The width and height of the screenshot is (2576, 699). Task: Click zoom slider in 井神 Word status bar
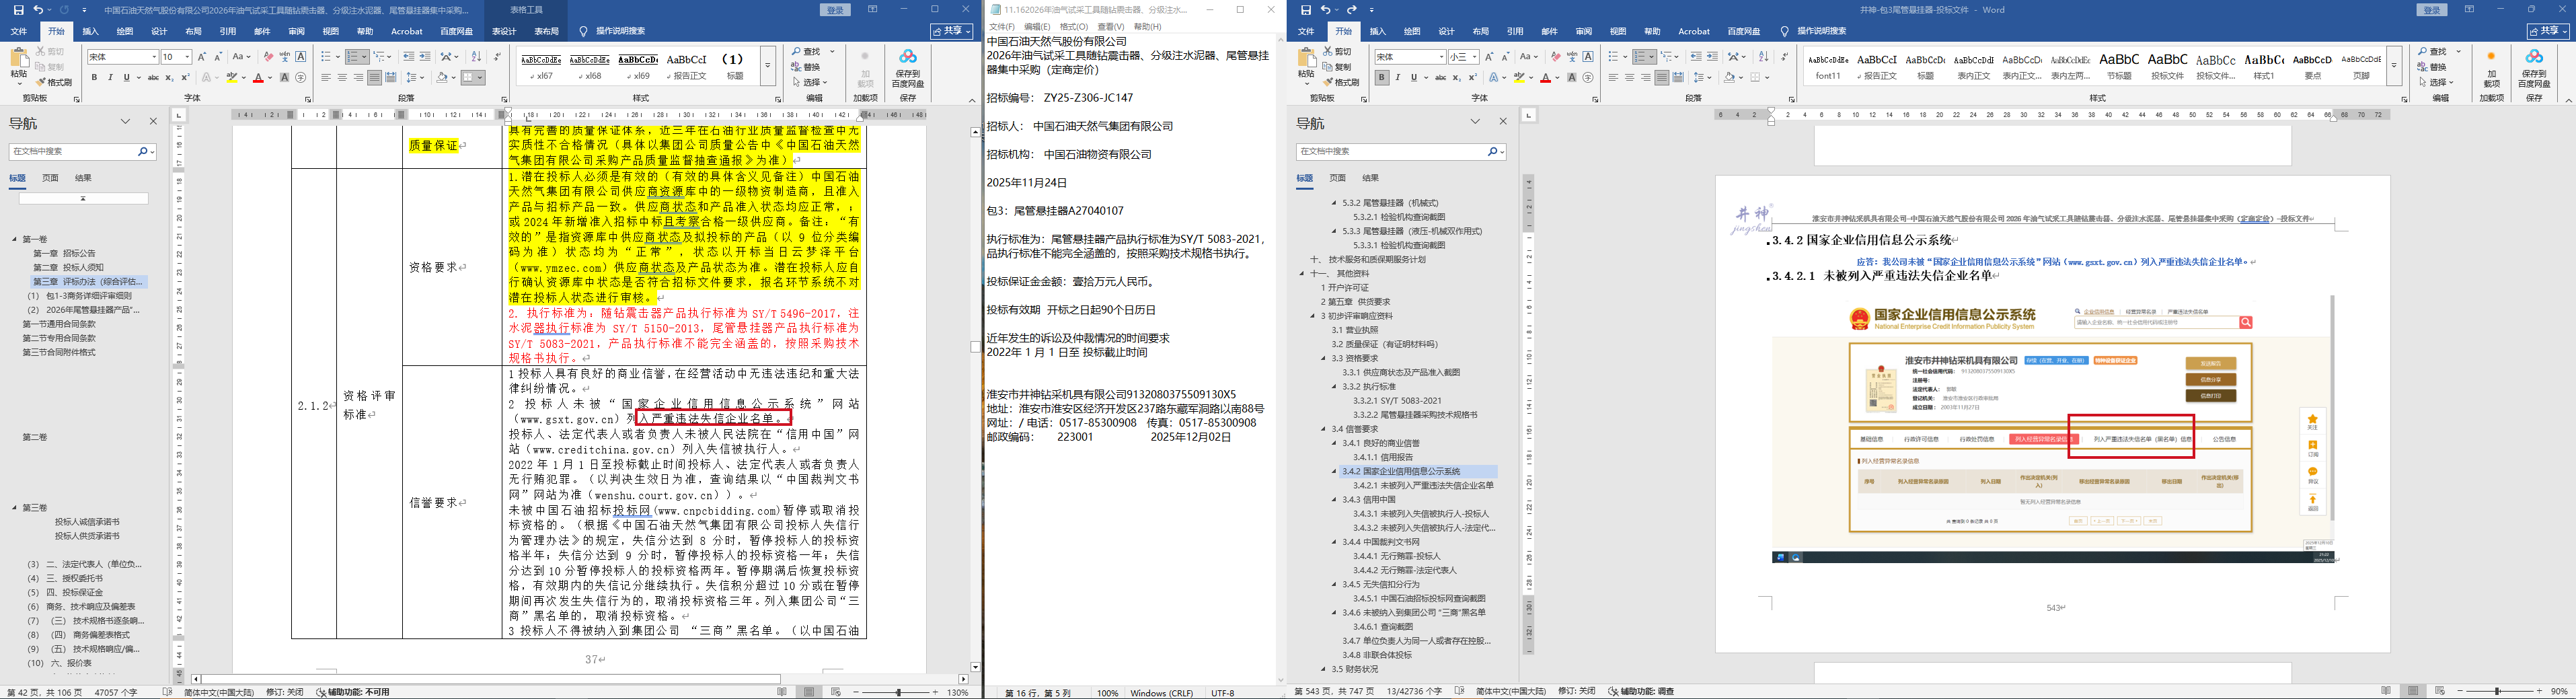point(2498,692)
